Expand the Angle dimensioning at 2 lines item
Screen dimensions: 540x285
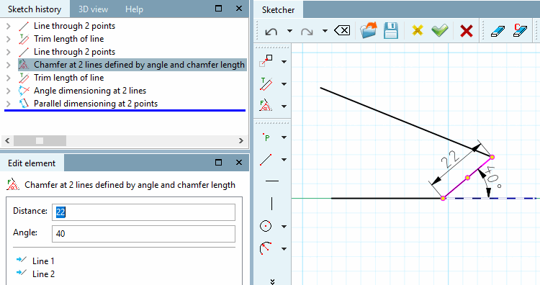click(x=9, y=91)
